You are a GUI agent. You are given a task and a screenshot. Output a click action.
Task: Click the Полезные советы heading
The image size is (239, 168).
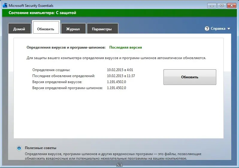point(40,148)
